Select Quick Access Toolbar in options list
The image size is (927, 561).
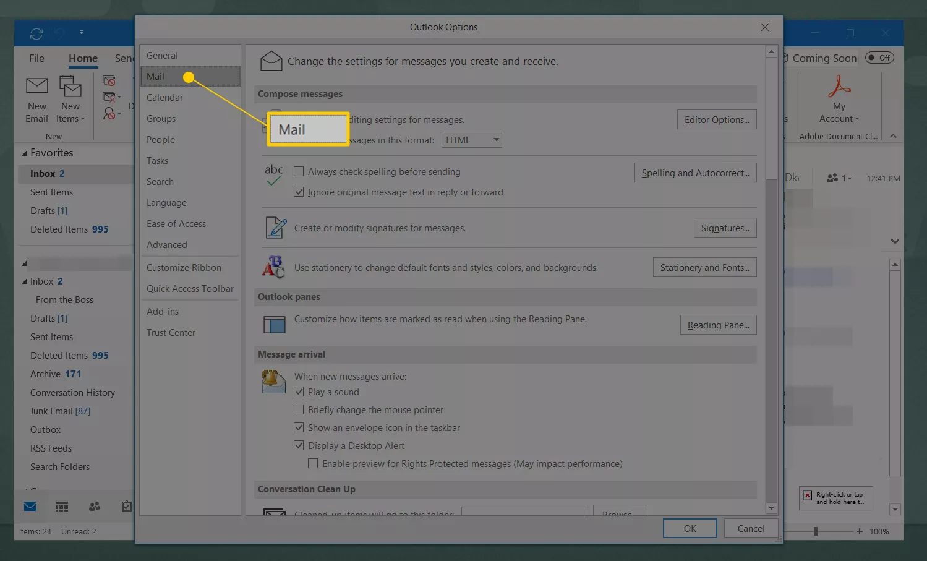point(190,288)
